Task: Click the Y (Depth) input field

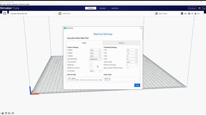Action: [x=96, y=53]
